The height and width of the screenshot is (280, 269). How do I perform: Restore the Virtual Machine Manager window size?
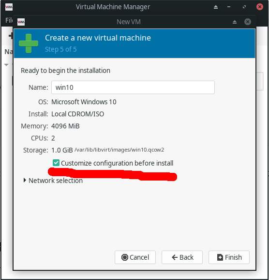(x=244, y=7)
